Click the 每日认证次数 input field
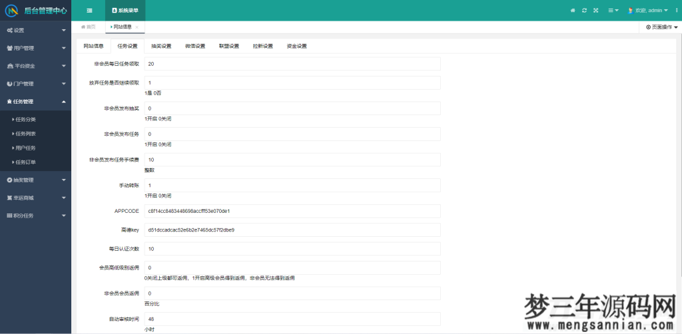The width and height of the screenshot is (682, 334). [x=292, y=248]
